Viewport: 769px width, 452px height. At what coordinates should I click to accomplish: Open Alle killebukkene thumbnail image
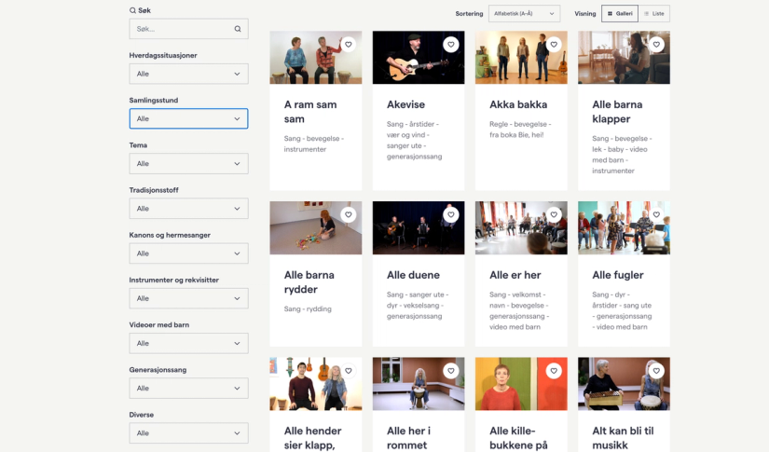521,384
